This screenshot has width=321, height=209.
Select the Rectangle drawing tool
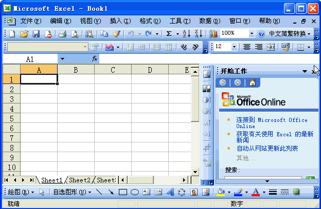123,192
